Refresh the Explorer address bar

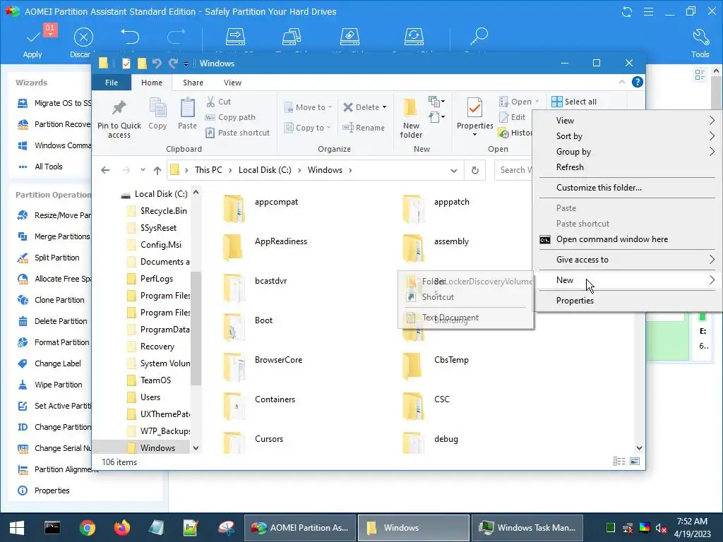[475, 170]
